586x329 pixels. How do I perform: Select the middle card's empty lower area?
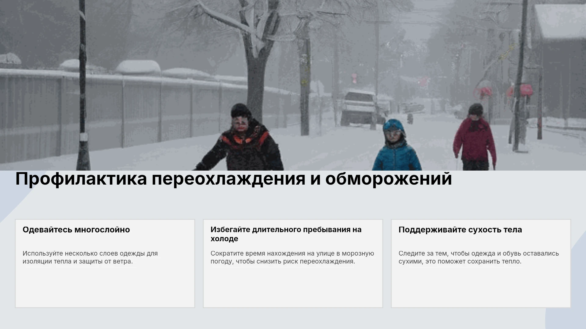[293, 286]
